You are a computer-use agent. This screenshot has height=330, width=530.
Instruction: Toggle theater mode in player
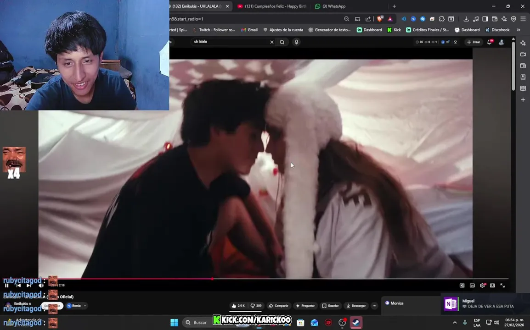pos(492,286)
